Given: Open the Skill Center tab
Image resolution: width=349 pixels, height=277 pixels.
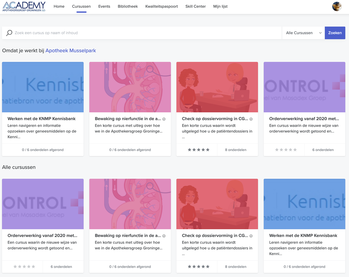Looking at the screenshot, I should click(195, 6).
